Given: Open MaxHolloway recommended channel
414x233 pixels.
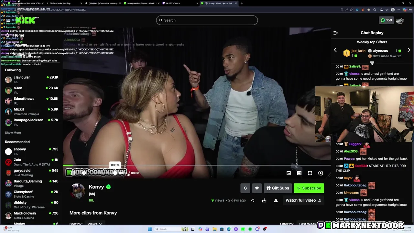Looking at the screenshot, I should click(x=31, y=215).
